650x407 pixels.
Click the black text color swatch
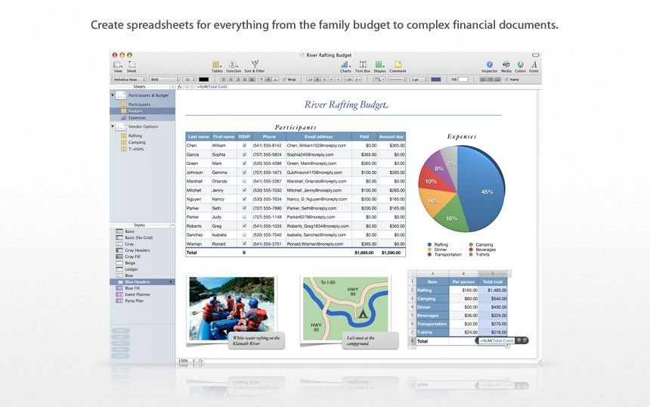point(203,79)
